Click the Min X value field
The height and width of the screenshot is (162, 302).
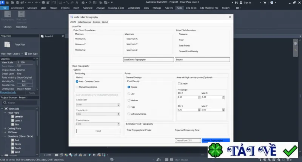(x=188, y=97)
